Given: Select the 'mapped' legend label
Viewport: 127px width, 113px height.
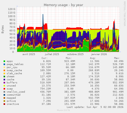Looking at the screenshot, I should [11, 98].
